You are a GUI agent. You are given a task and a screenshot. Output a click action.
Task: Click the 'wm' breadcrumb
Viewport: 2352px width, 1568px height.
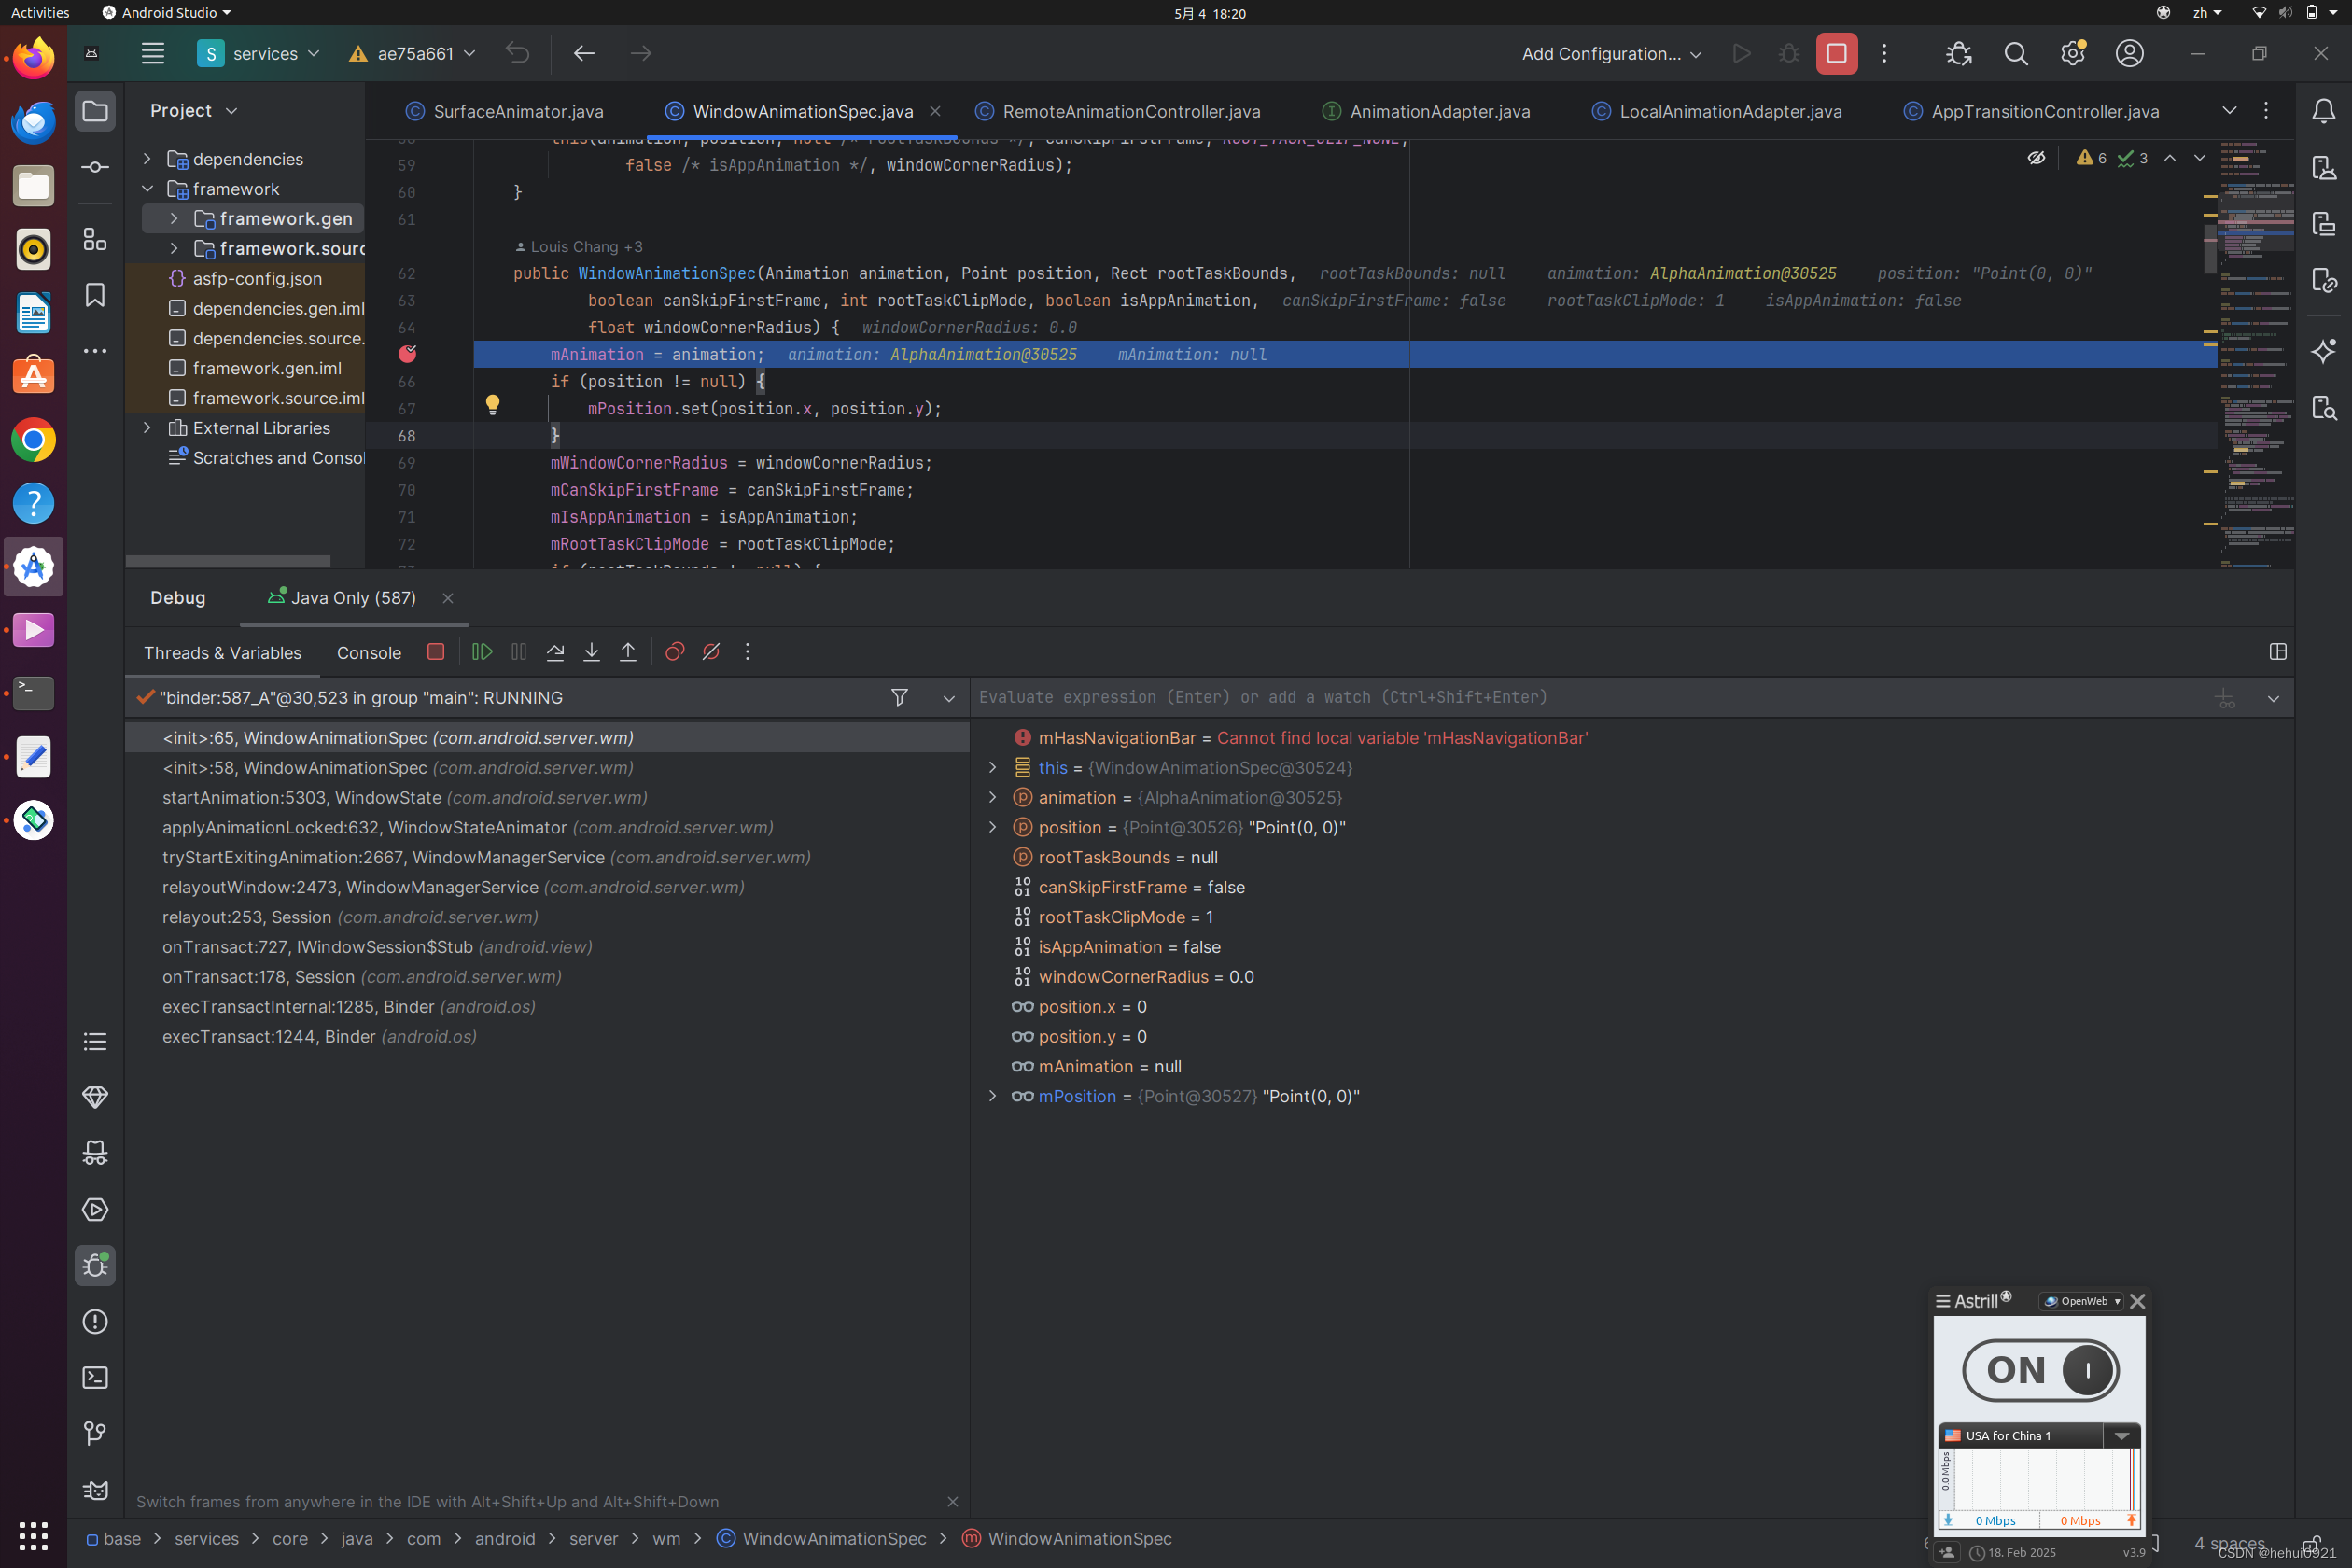(x=666, y=1539)
